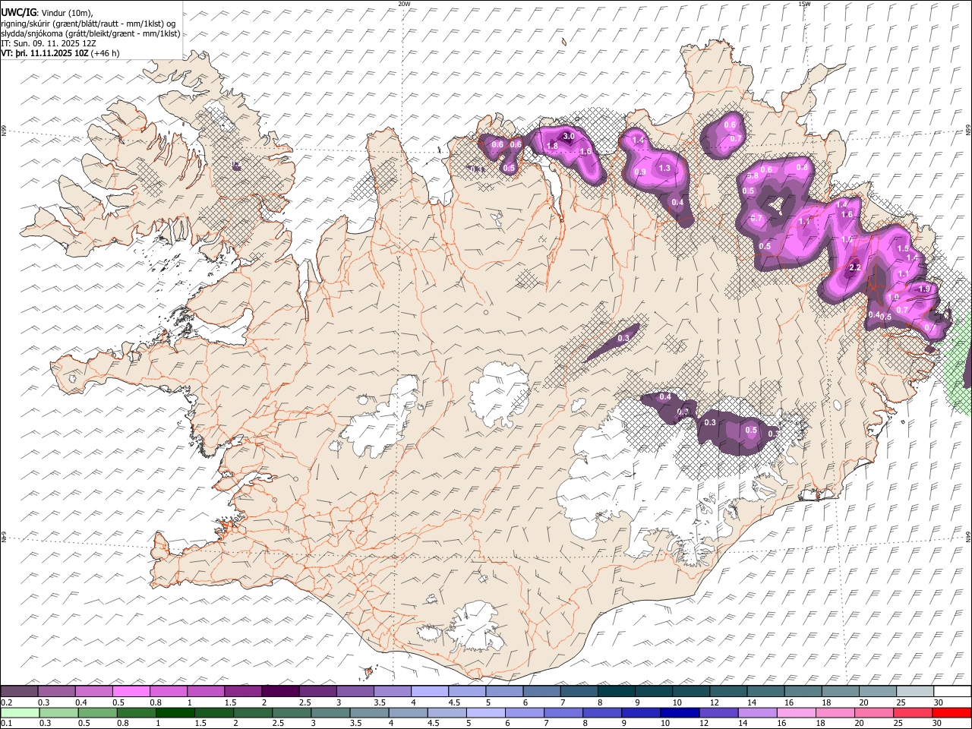Select the lower green swatch starting at 0.5
The height and width of the screenshot is (729, 972).
pos(97,712)
